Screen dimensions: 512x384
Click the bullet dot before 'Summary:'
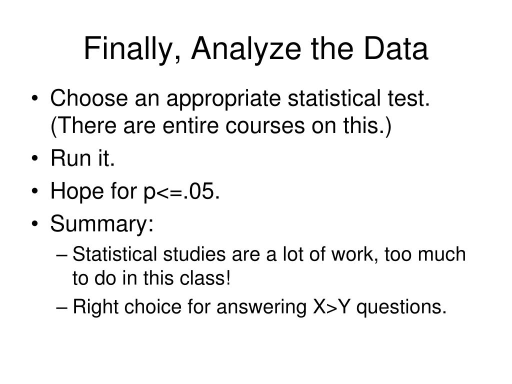click(x=35, y=223)
